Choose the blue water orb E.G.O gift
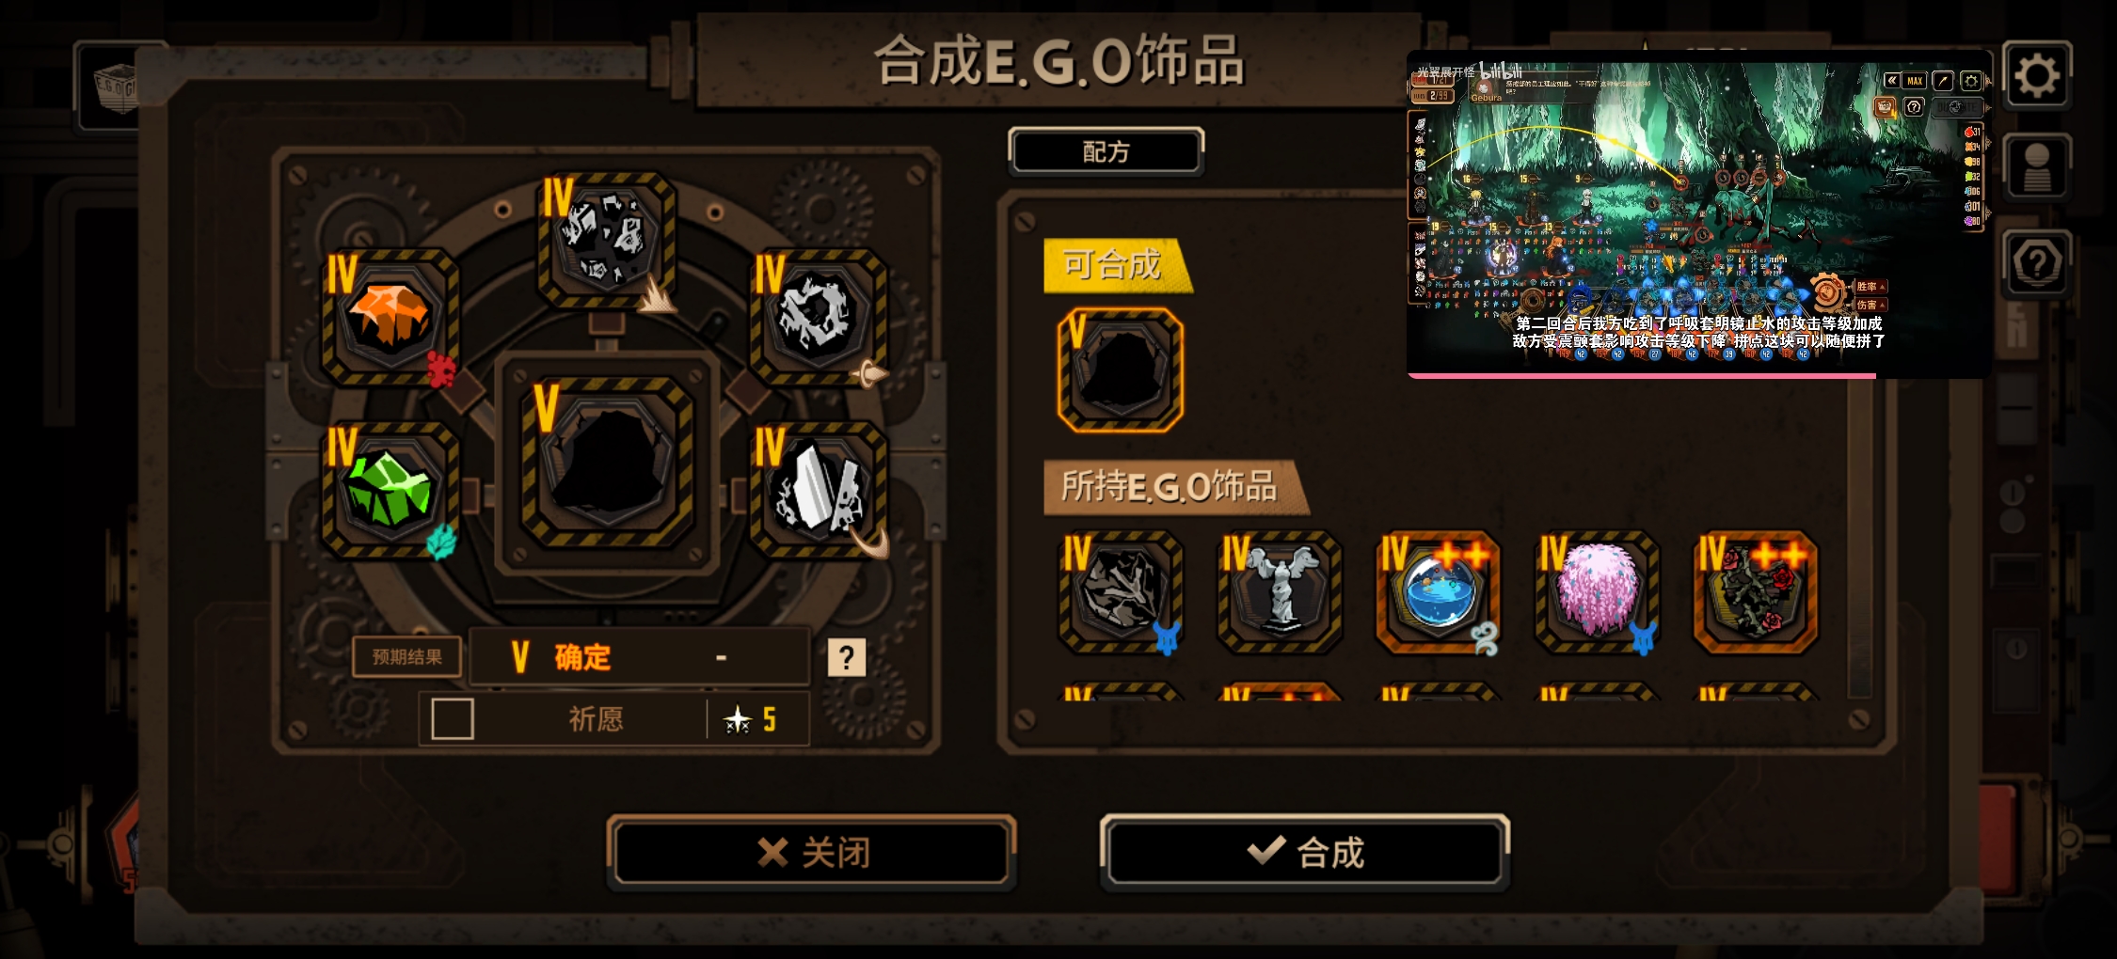Viewport: 2117px width, 959px height. [1438, 592]
